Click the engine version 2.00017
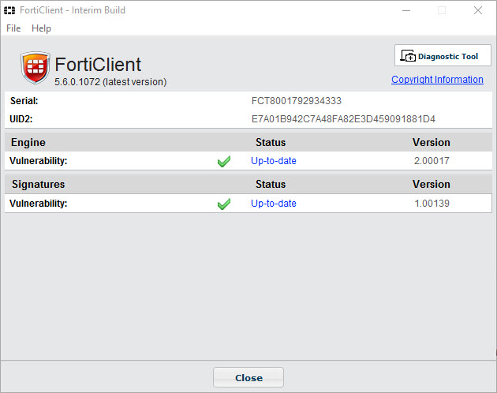This screenshot has width=497, height=393. (432, 161)
